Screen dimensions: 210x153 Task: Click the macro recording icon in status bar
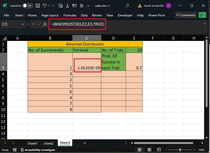tap(15, 150)
